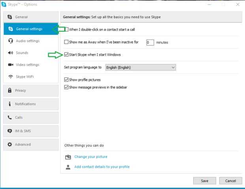Click the padlock icon beside Privacy
The image size is (245, 189).
pyautogui.click(x=10, y=90)
